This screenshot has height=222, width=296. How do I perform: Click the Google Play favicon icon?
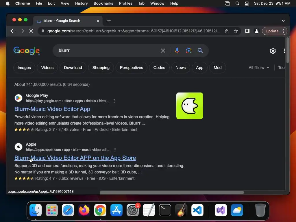coord(18,98)
